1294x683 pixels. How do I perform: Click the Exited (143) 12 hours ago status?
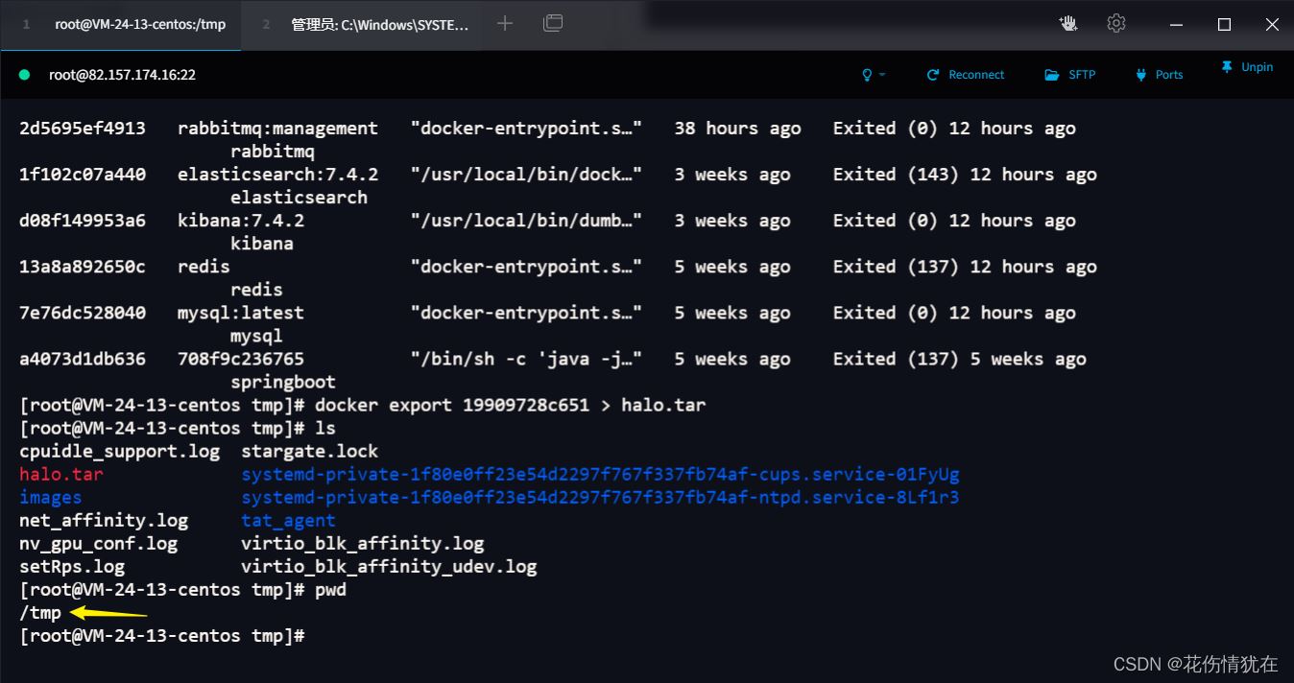click(965, 175)
